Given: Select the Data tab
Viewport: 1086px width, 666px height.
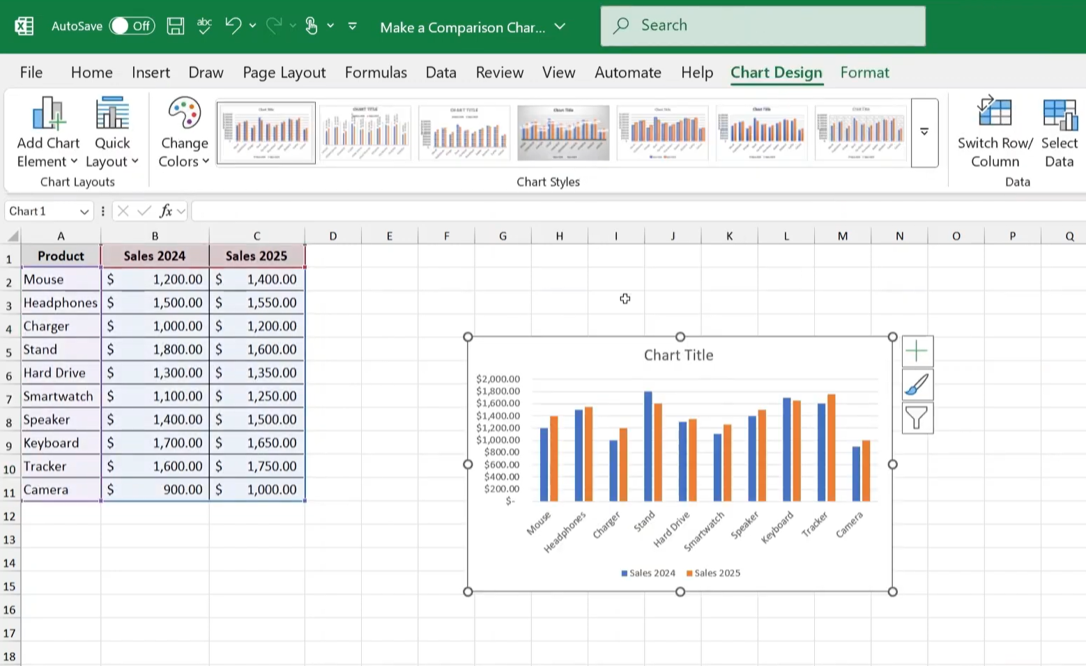Looking at the screenshot, I should pyautogui.click(x=441, y=72).
